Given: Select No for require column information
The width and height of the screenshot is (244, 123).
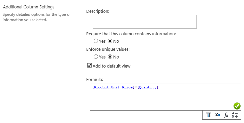Looking at the screenshot, I should click(x=110, y=41).
